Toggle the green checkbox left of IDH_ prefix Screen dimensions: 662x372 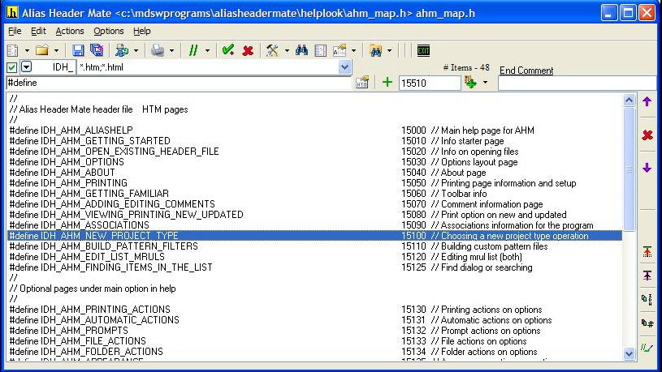point(12,67)
